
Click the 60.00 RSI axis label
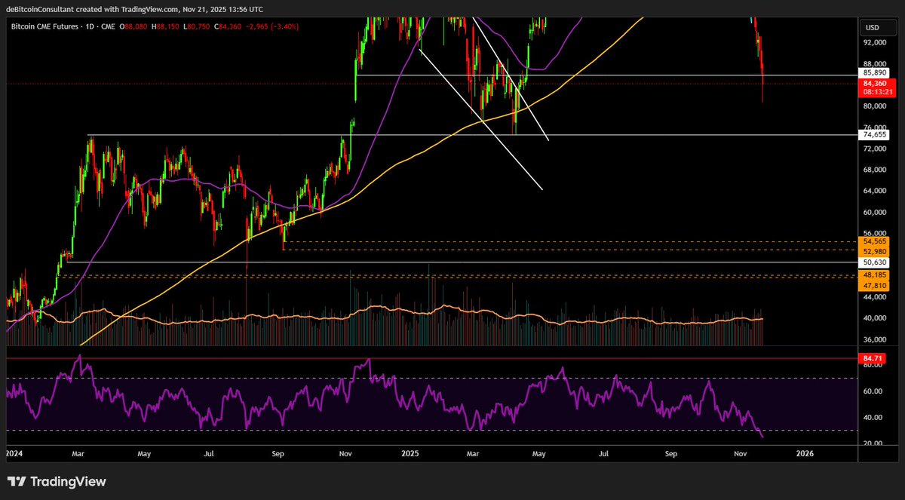(874, 391)
